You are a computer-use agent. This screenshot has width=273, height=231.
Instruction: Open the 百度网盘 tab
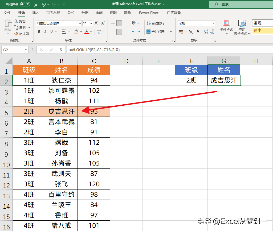point(174,13)
